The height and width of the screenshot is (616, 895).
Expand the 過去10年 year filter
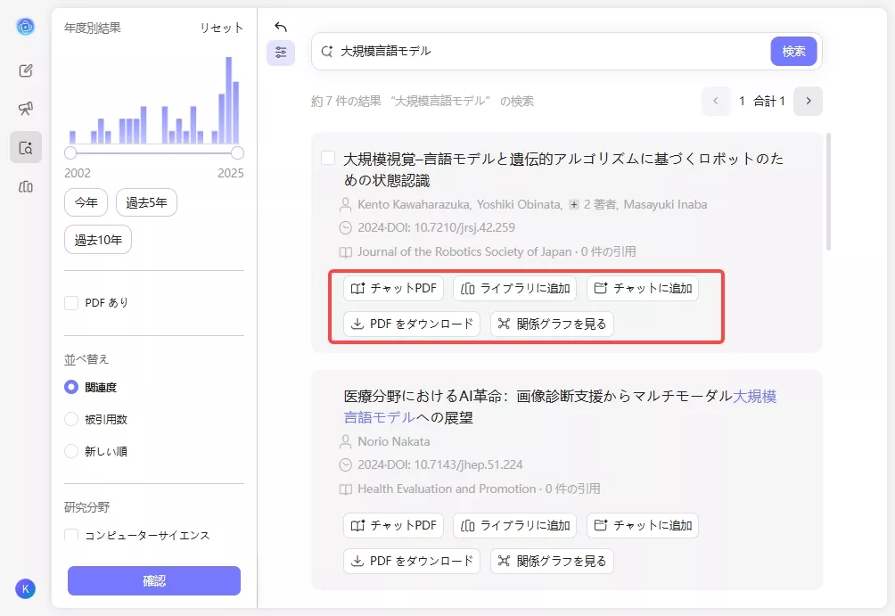tap(97, 239)
